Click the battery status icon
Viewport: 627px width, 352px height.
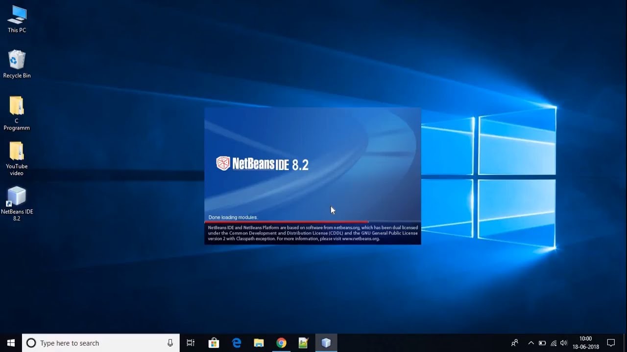pos(542,343)
